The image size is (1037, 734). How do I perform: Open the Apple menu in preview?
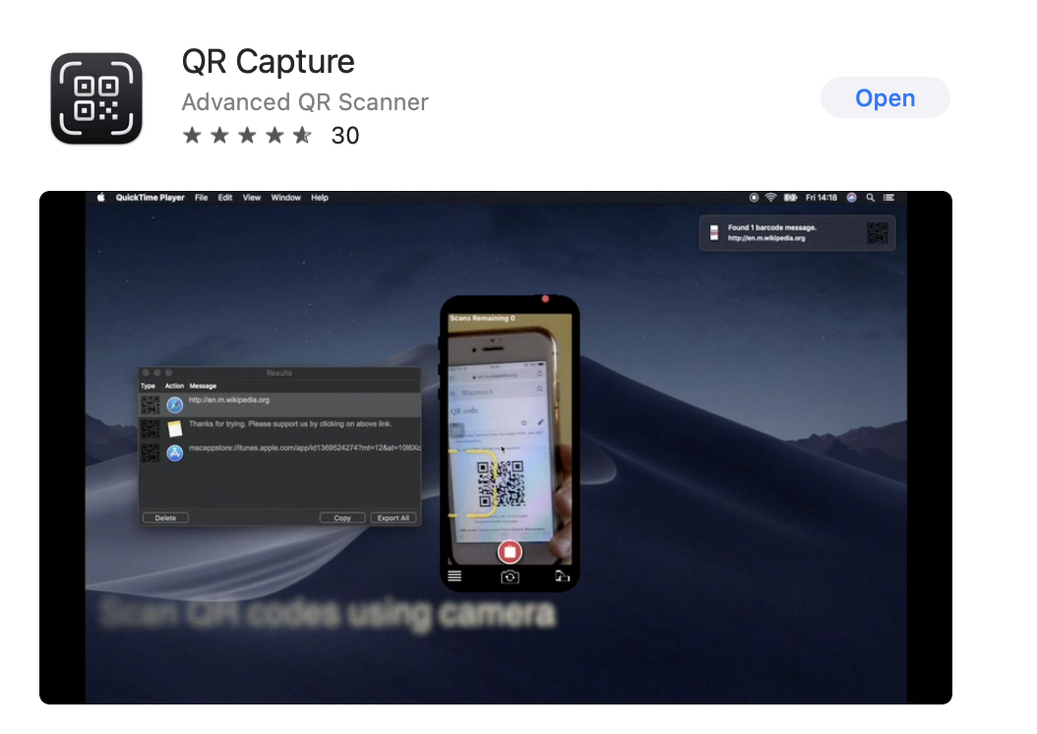pos(100,198)
